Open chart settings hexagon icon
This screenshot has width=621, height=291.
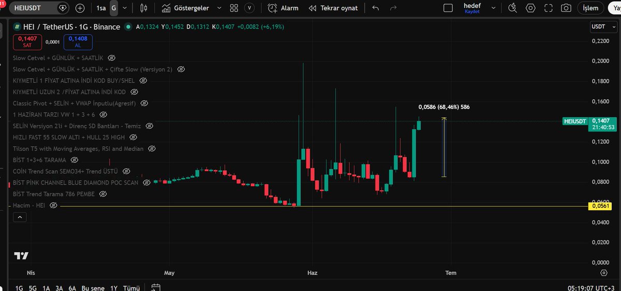tap(530, 8)
